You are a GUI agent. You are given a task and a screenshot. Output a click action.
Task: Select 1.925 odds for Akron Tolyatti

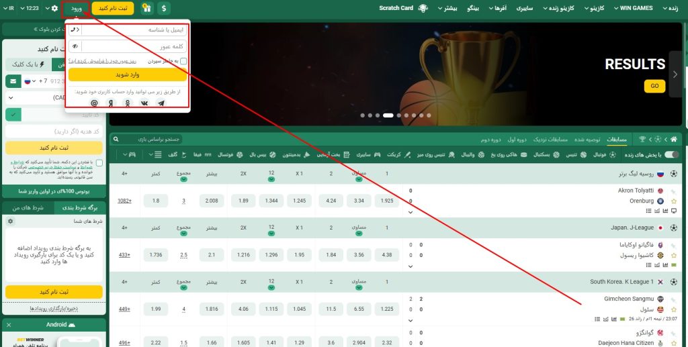pos(386,201)
